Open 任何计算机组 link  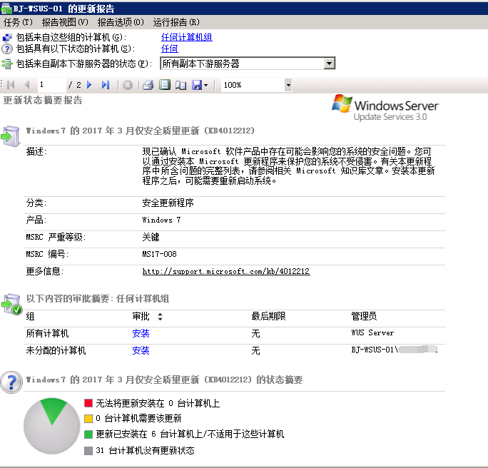pos(186,37)
